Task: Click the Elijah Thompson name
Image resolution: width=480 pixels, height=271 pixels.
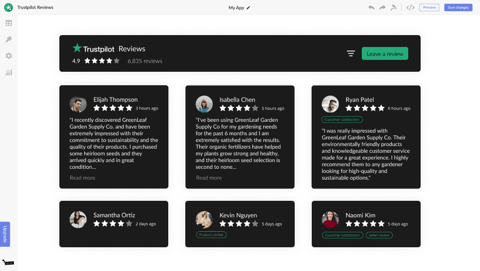Action: point(116,100)
